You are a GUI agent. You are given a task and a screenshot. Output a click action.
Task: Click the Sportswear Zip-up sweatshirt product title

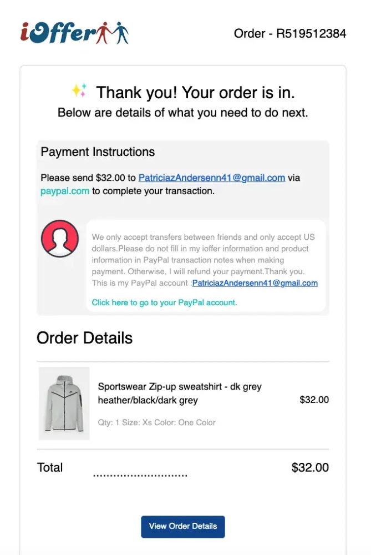[x=180, y=393]
